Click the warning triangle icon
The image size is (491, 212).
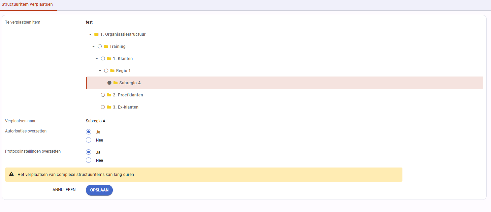point(11,174)
